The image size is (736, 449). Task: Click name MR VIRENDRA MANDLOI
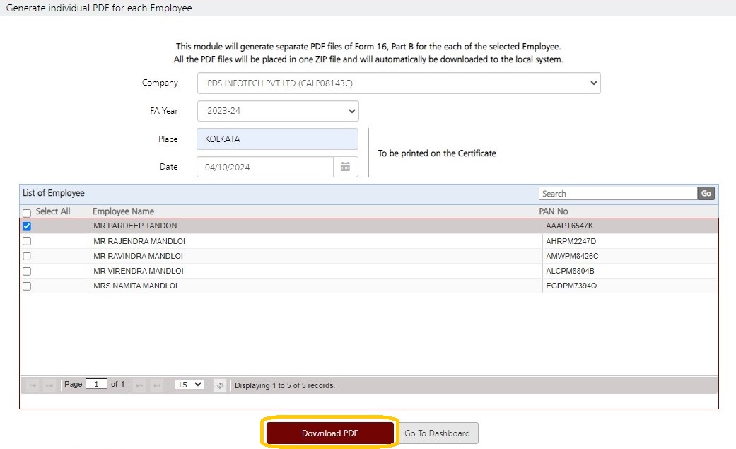139,271
